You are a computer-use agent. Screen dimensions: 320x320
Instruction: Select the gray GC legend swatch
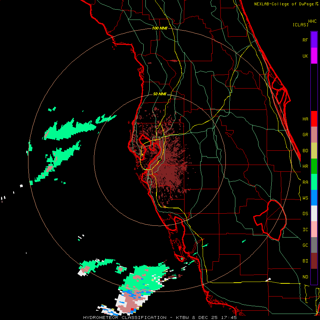click(x=314, y=245)
